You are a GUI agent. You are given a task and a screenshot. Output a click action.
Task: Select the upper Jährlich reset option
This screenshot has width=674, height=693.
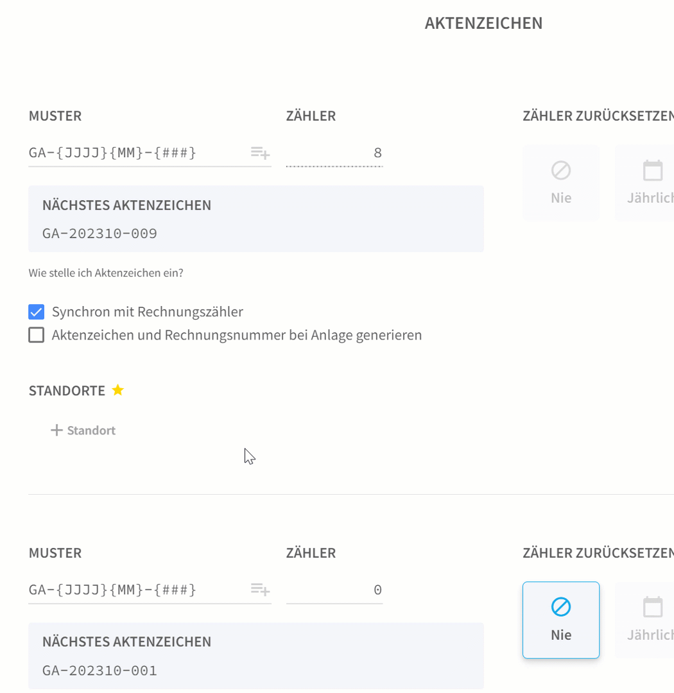click(645, 182)
